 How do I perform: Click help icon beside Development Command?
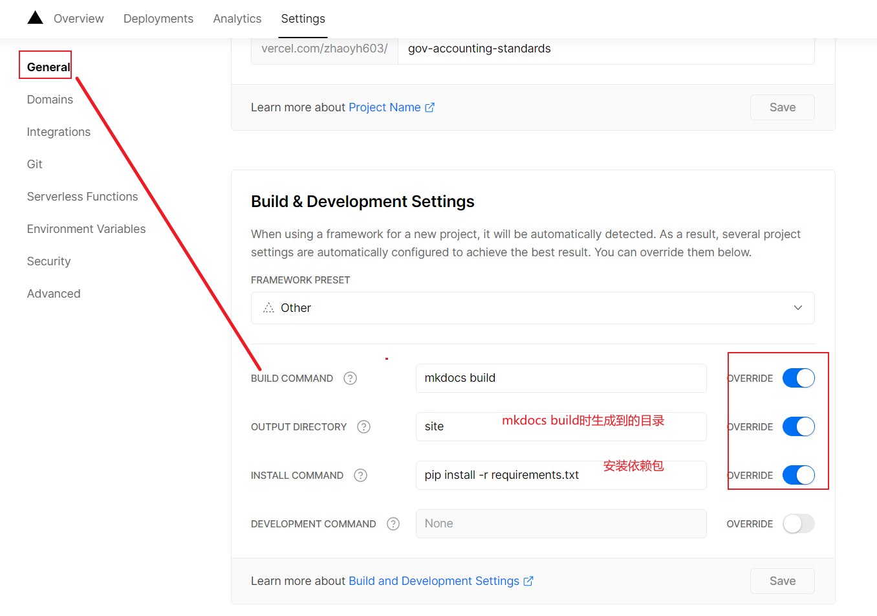click(393, 524)
